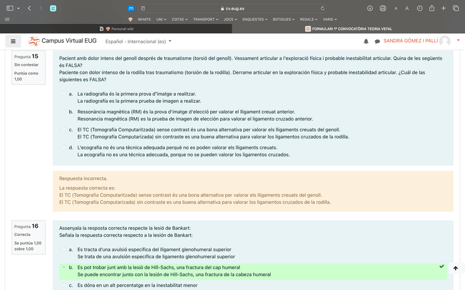Go to Campus Virtual EUG home
Screen dimensions: 465x290
pos(61,41)
